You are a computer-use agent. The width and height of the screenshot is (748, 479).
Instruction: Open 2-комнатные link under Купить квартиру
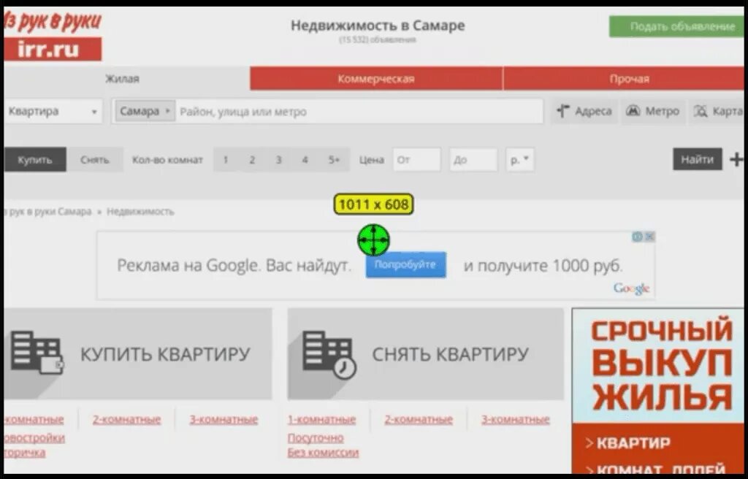(127, 419)
